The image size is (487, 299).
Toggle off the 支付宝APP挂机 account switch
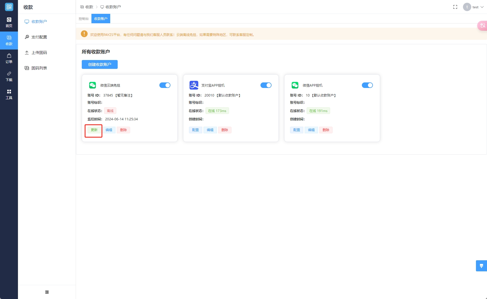point(266,85)
